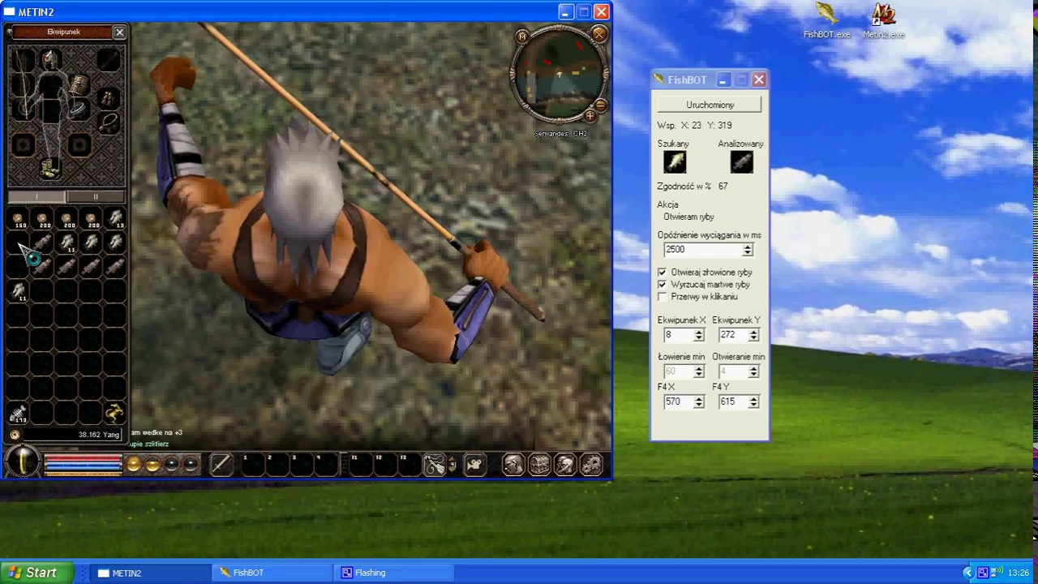Click the F4 X value field

pyautogui.click(x=678, y=401)
